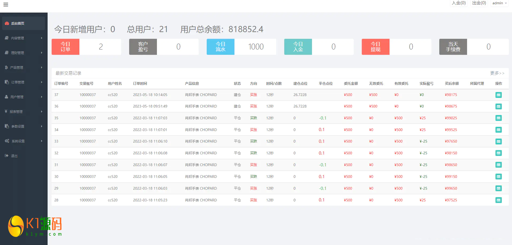Open the detail icon for order 37

498,95
